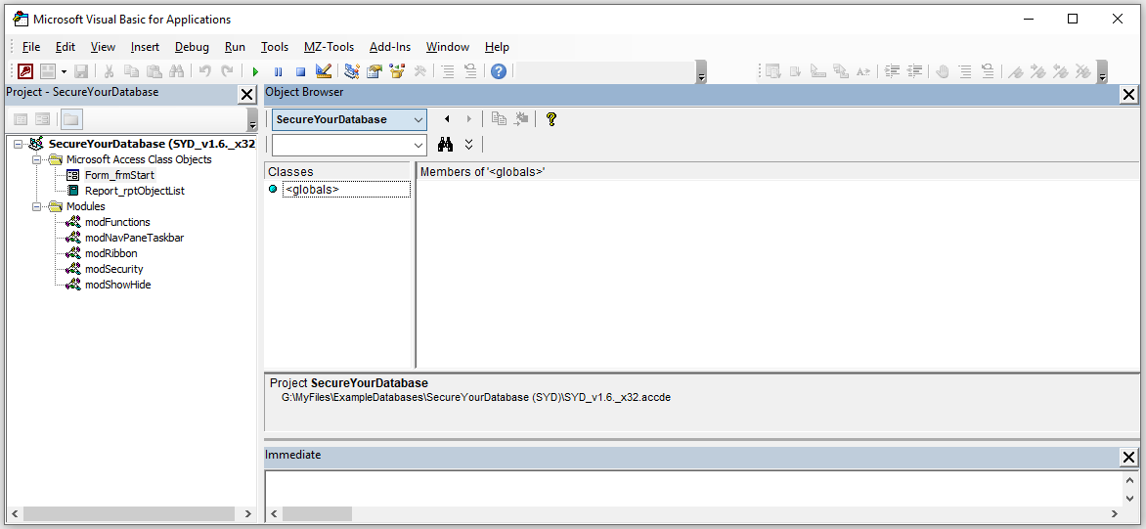Image resolution: width=1146 pixels, height=529 pixels.
Task: Click the List Properties/Methods icon
Action: 772,70
